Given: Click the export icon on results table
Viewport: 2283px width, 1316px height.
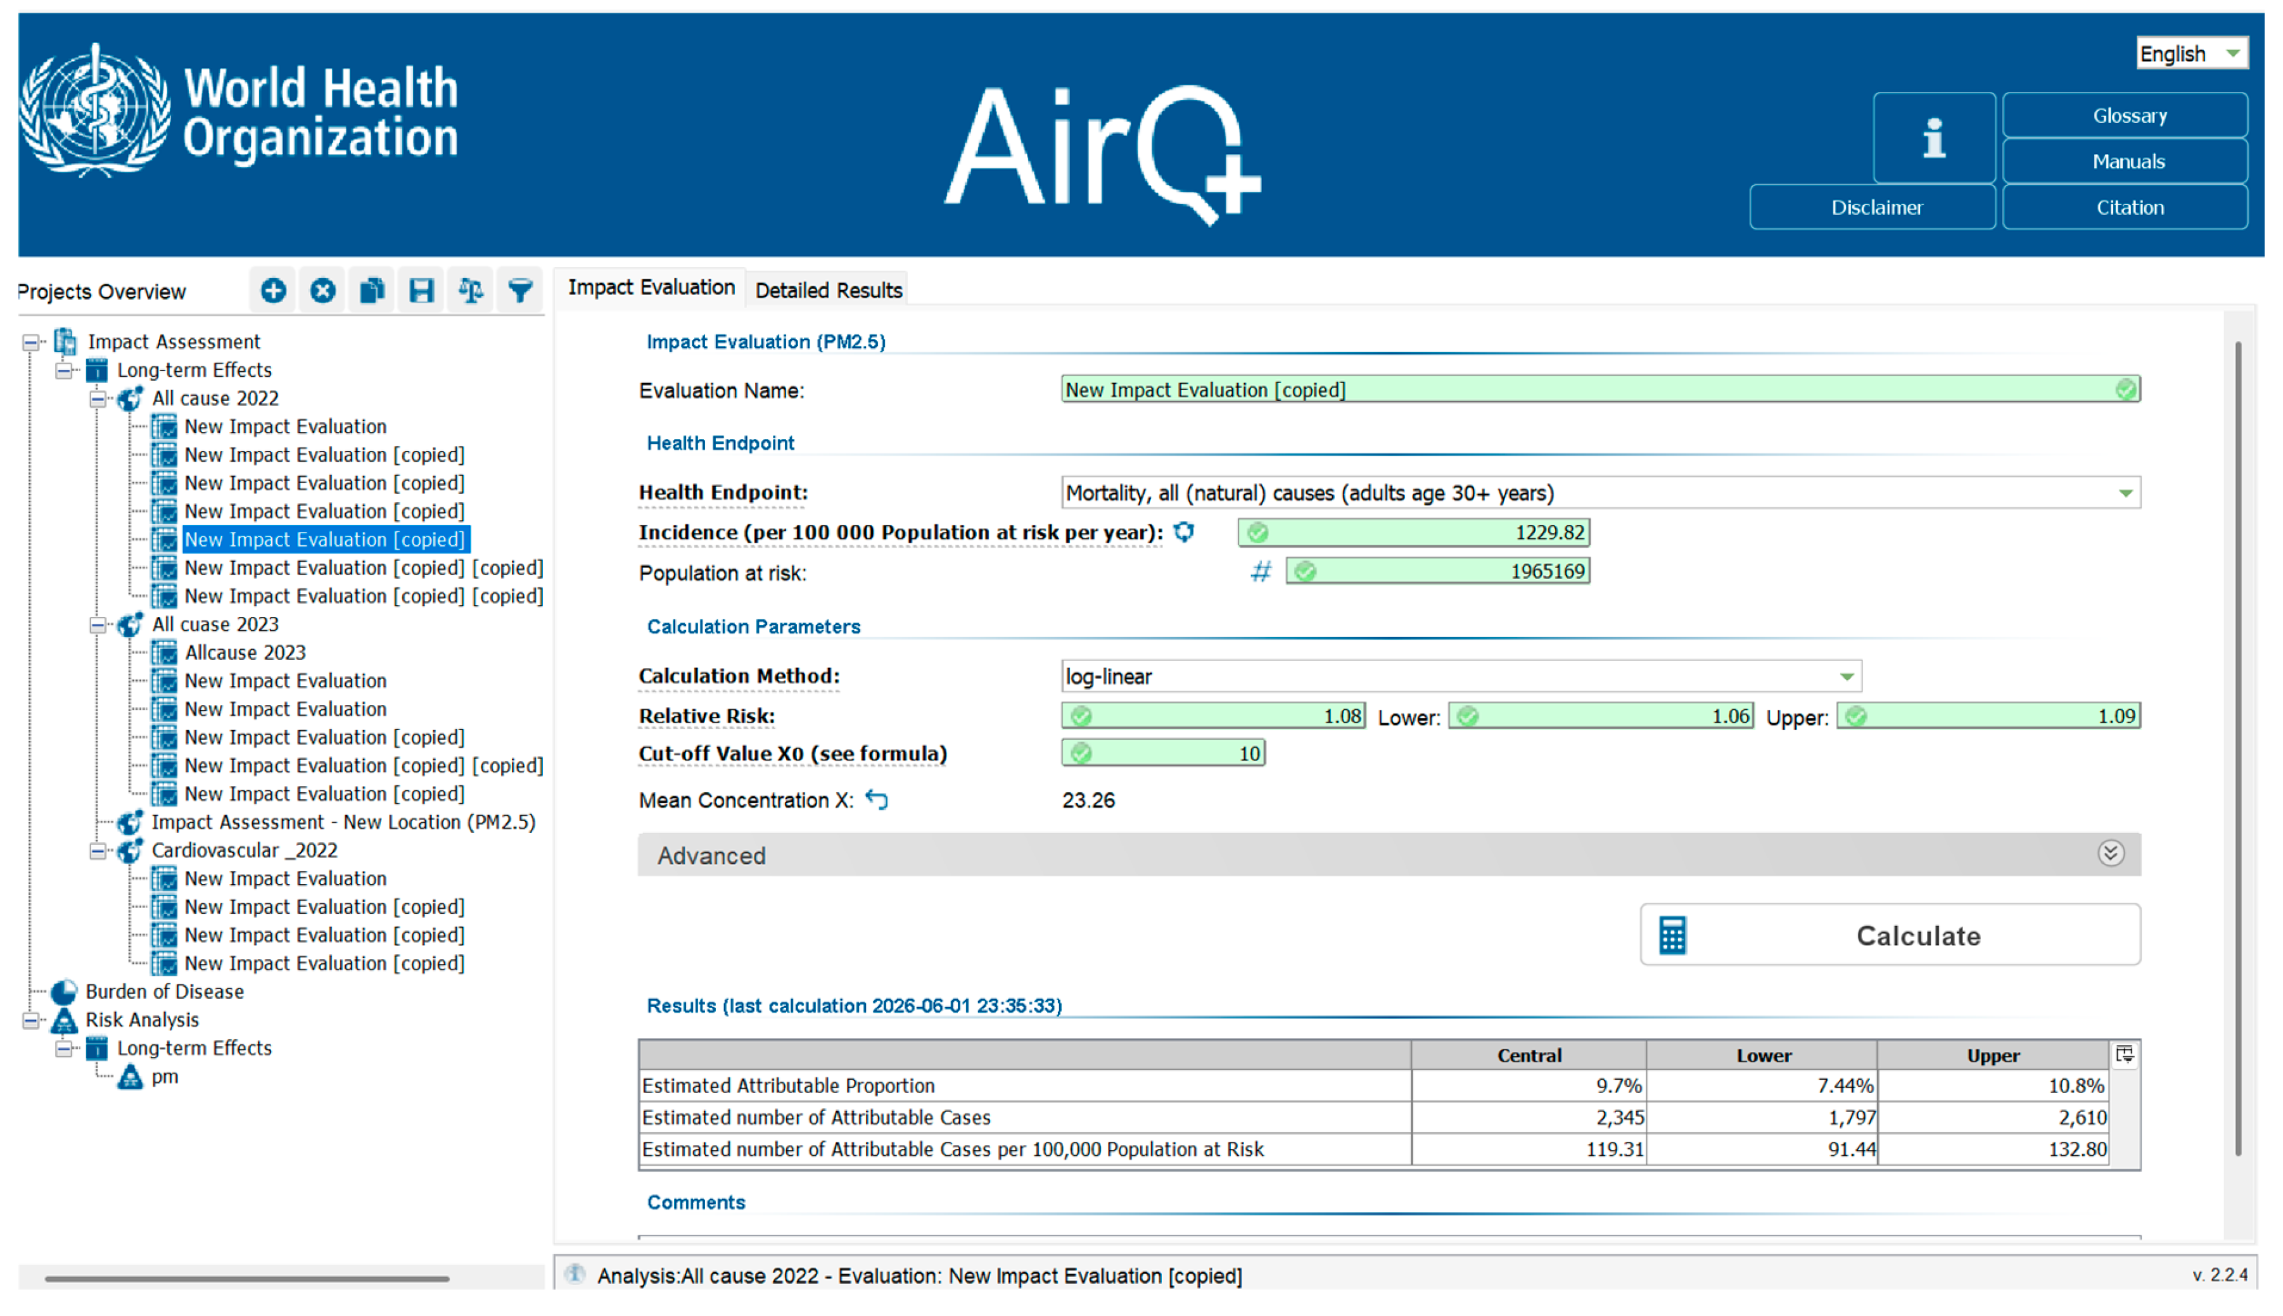Looking at the screenshot, I should pyautogui.click(x=2125, y=1055).
